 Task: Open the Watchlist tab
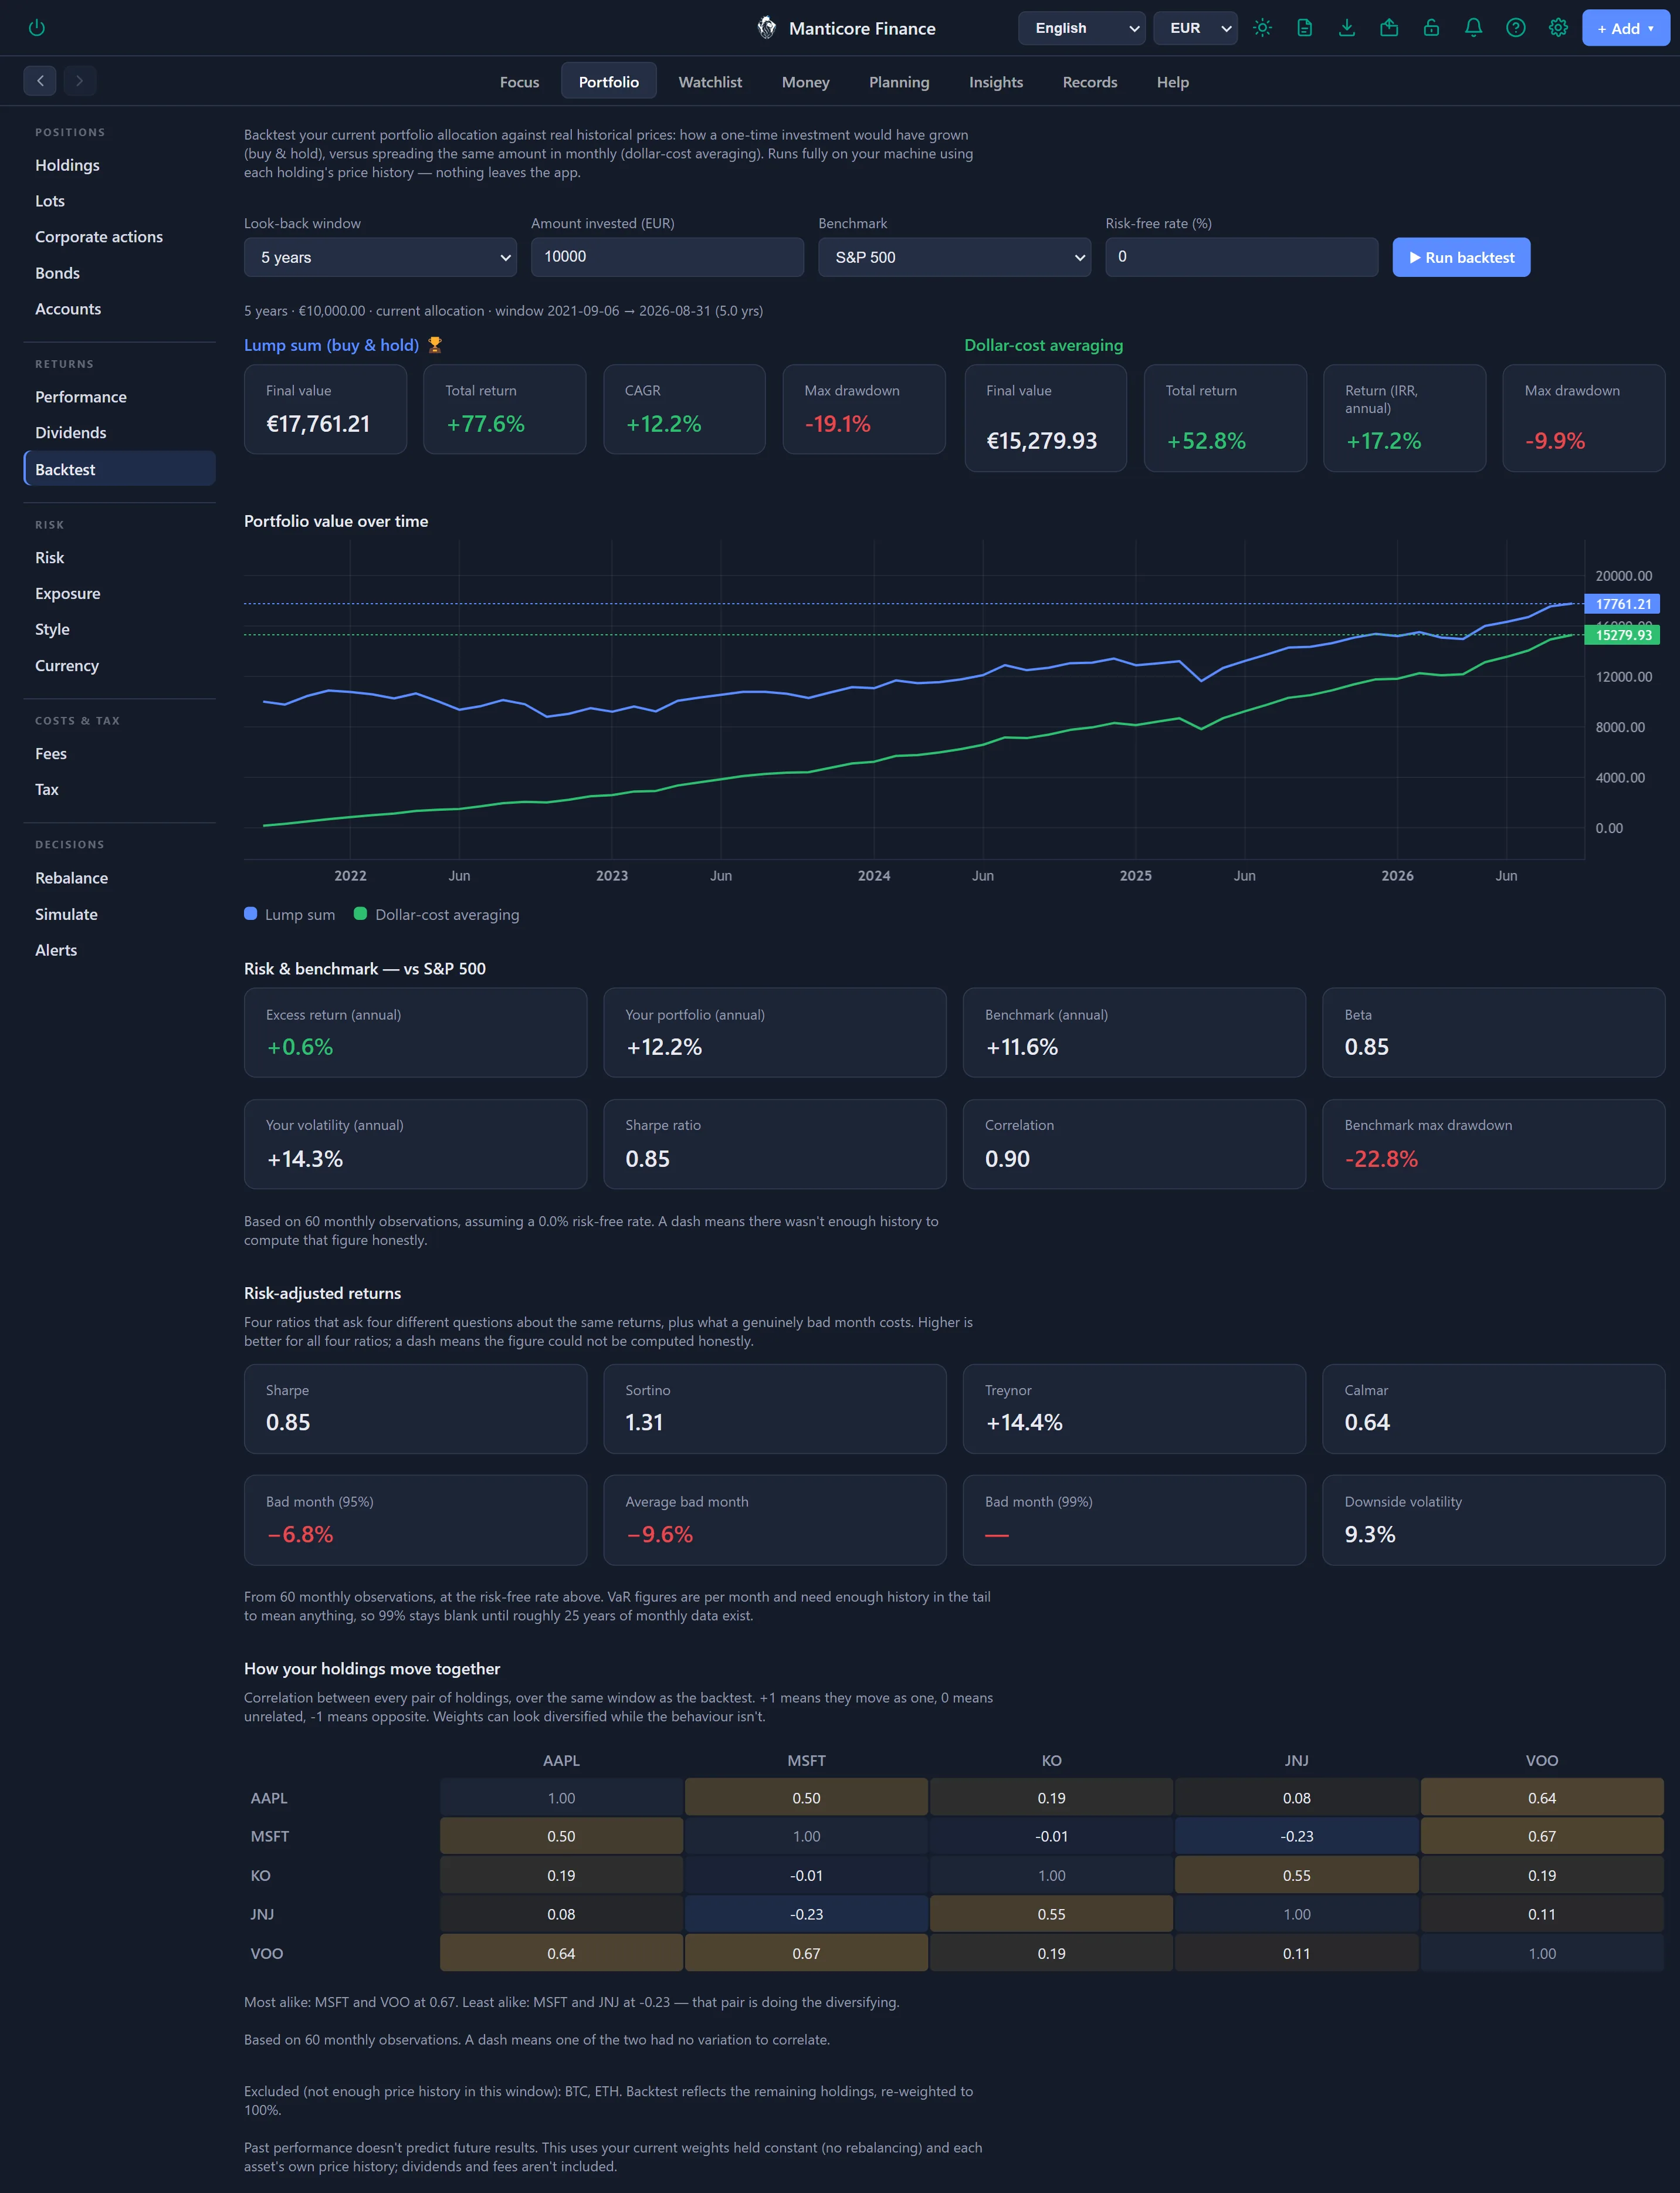pyautogui.click(x=710, y=82)
